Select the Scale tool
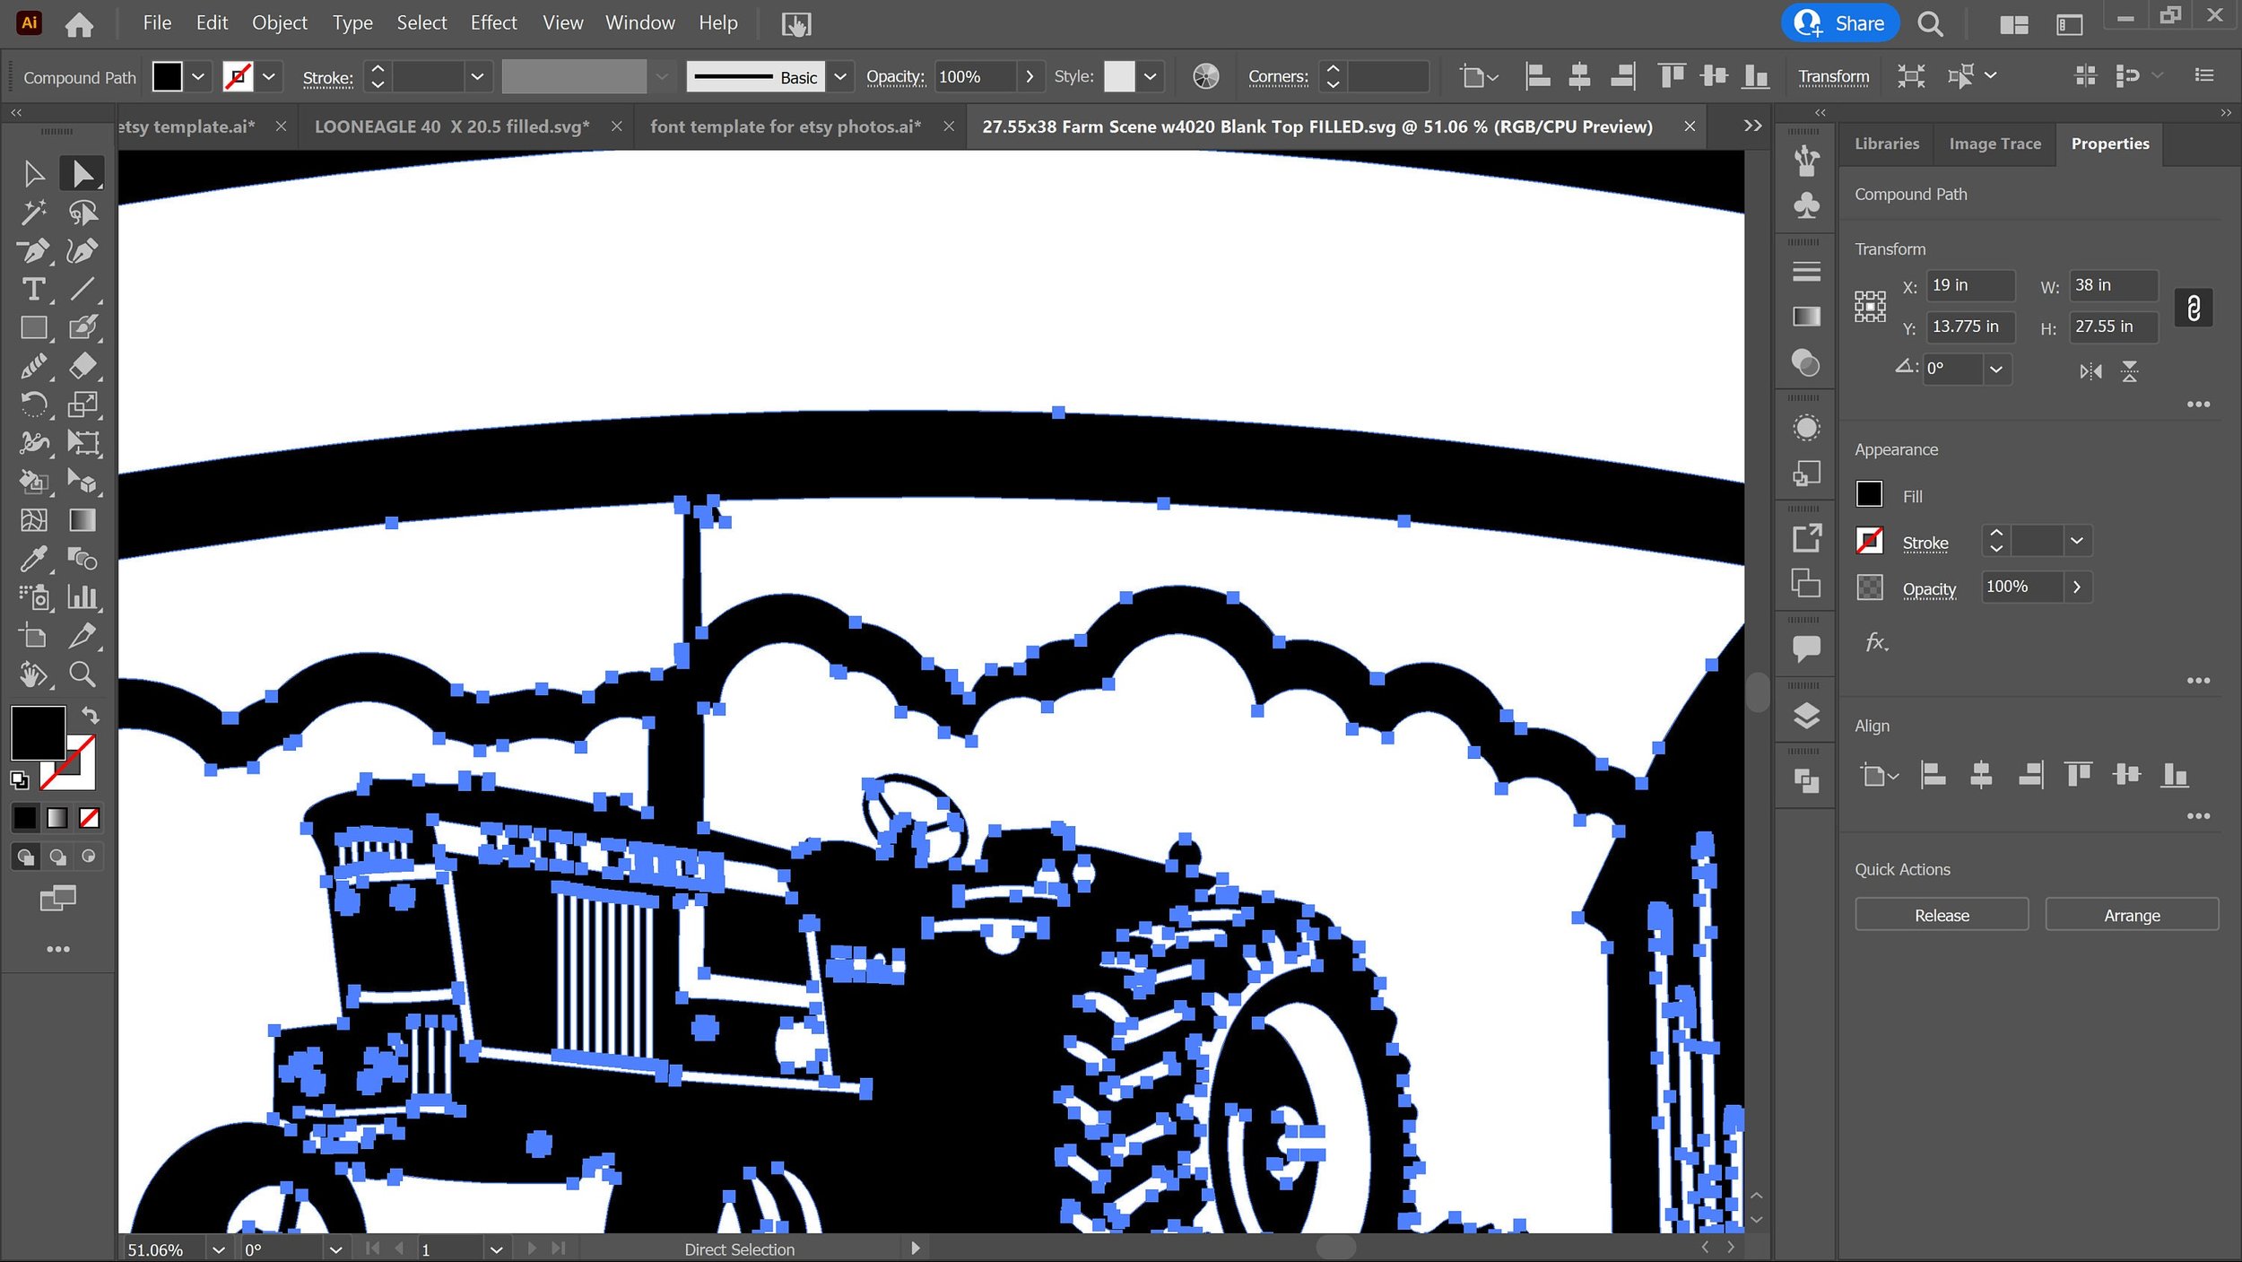Image resolution: width=2242 pixels, height=1262 pixels. point(82,405)
